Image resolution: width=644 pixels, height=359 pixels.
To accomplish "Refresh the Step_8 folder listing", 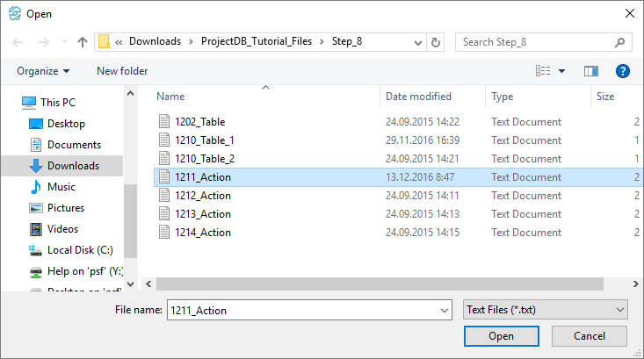I will pos(436,42).
